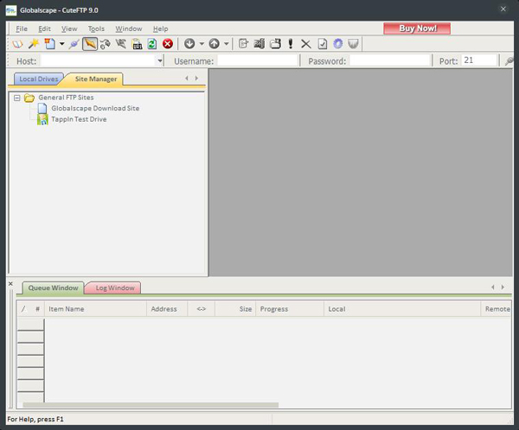Select the Site Manager tab
This screenshot has width=519, height=430.
(x=96, y=79)
